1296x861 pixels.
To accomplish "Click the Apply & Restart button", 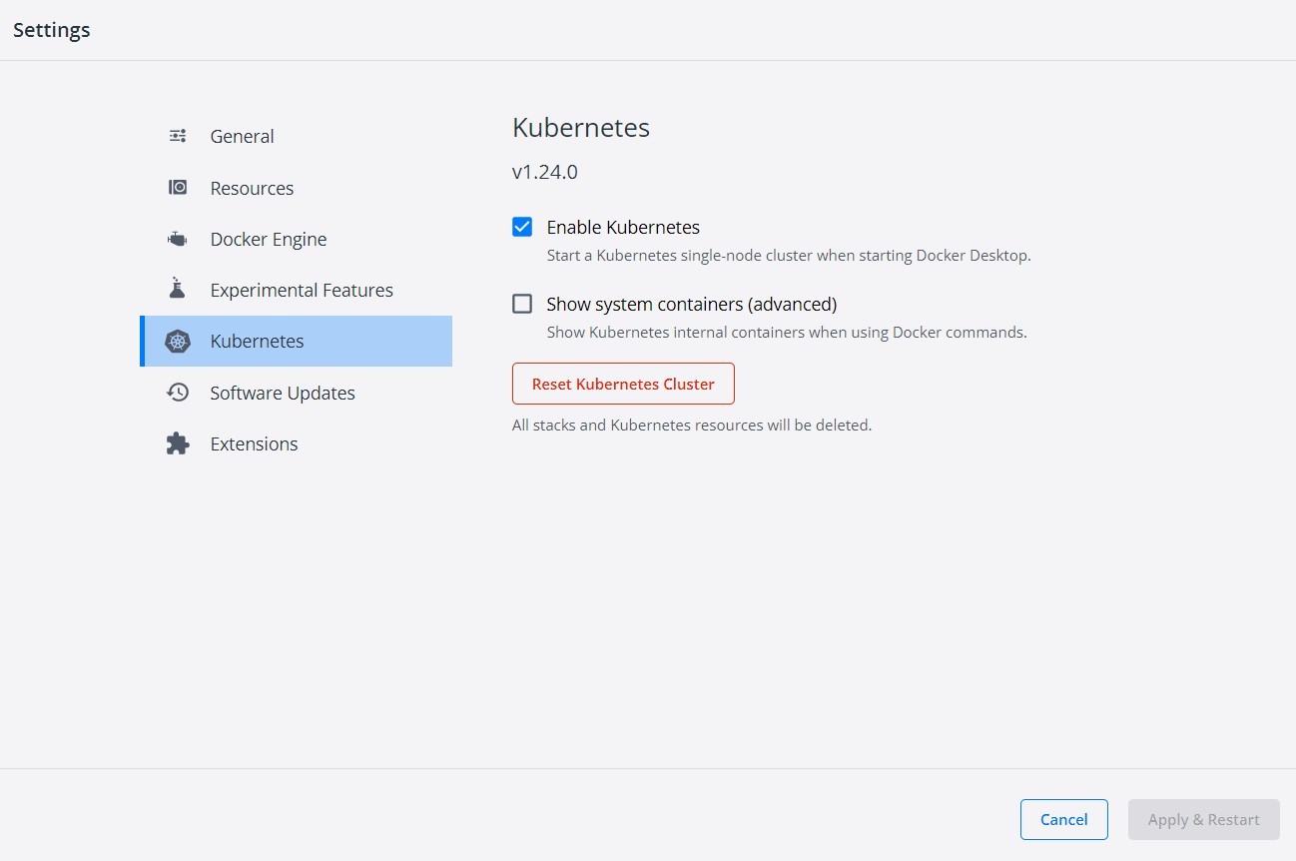I will pos(1203,819).
